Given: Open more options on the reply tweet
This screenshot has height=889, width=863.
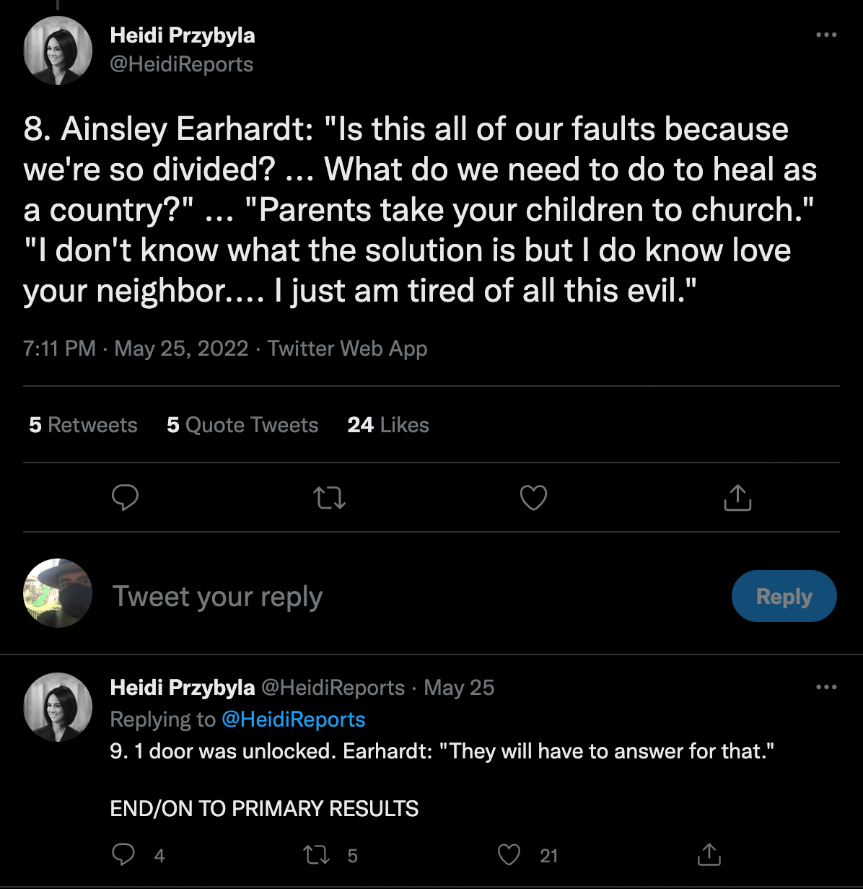Looking at the screenshot, I should coord(825,687).
